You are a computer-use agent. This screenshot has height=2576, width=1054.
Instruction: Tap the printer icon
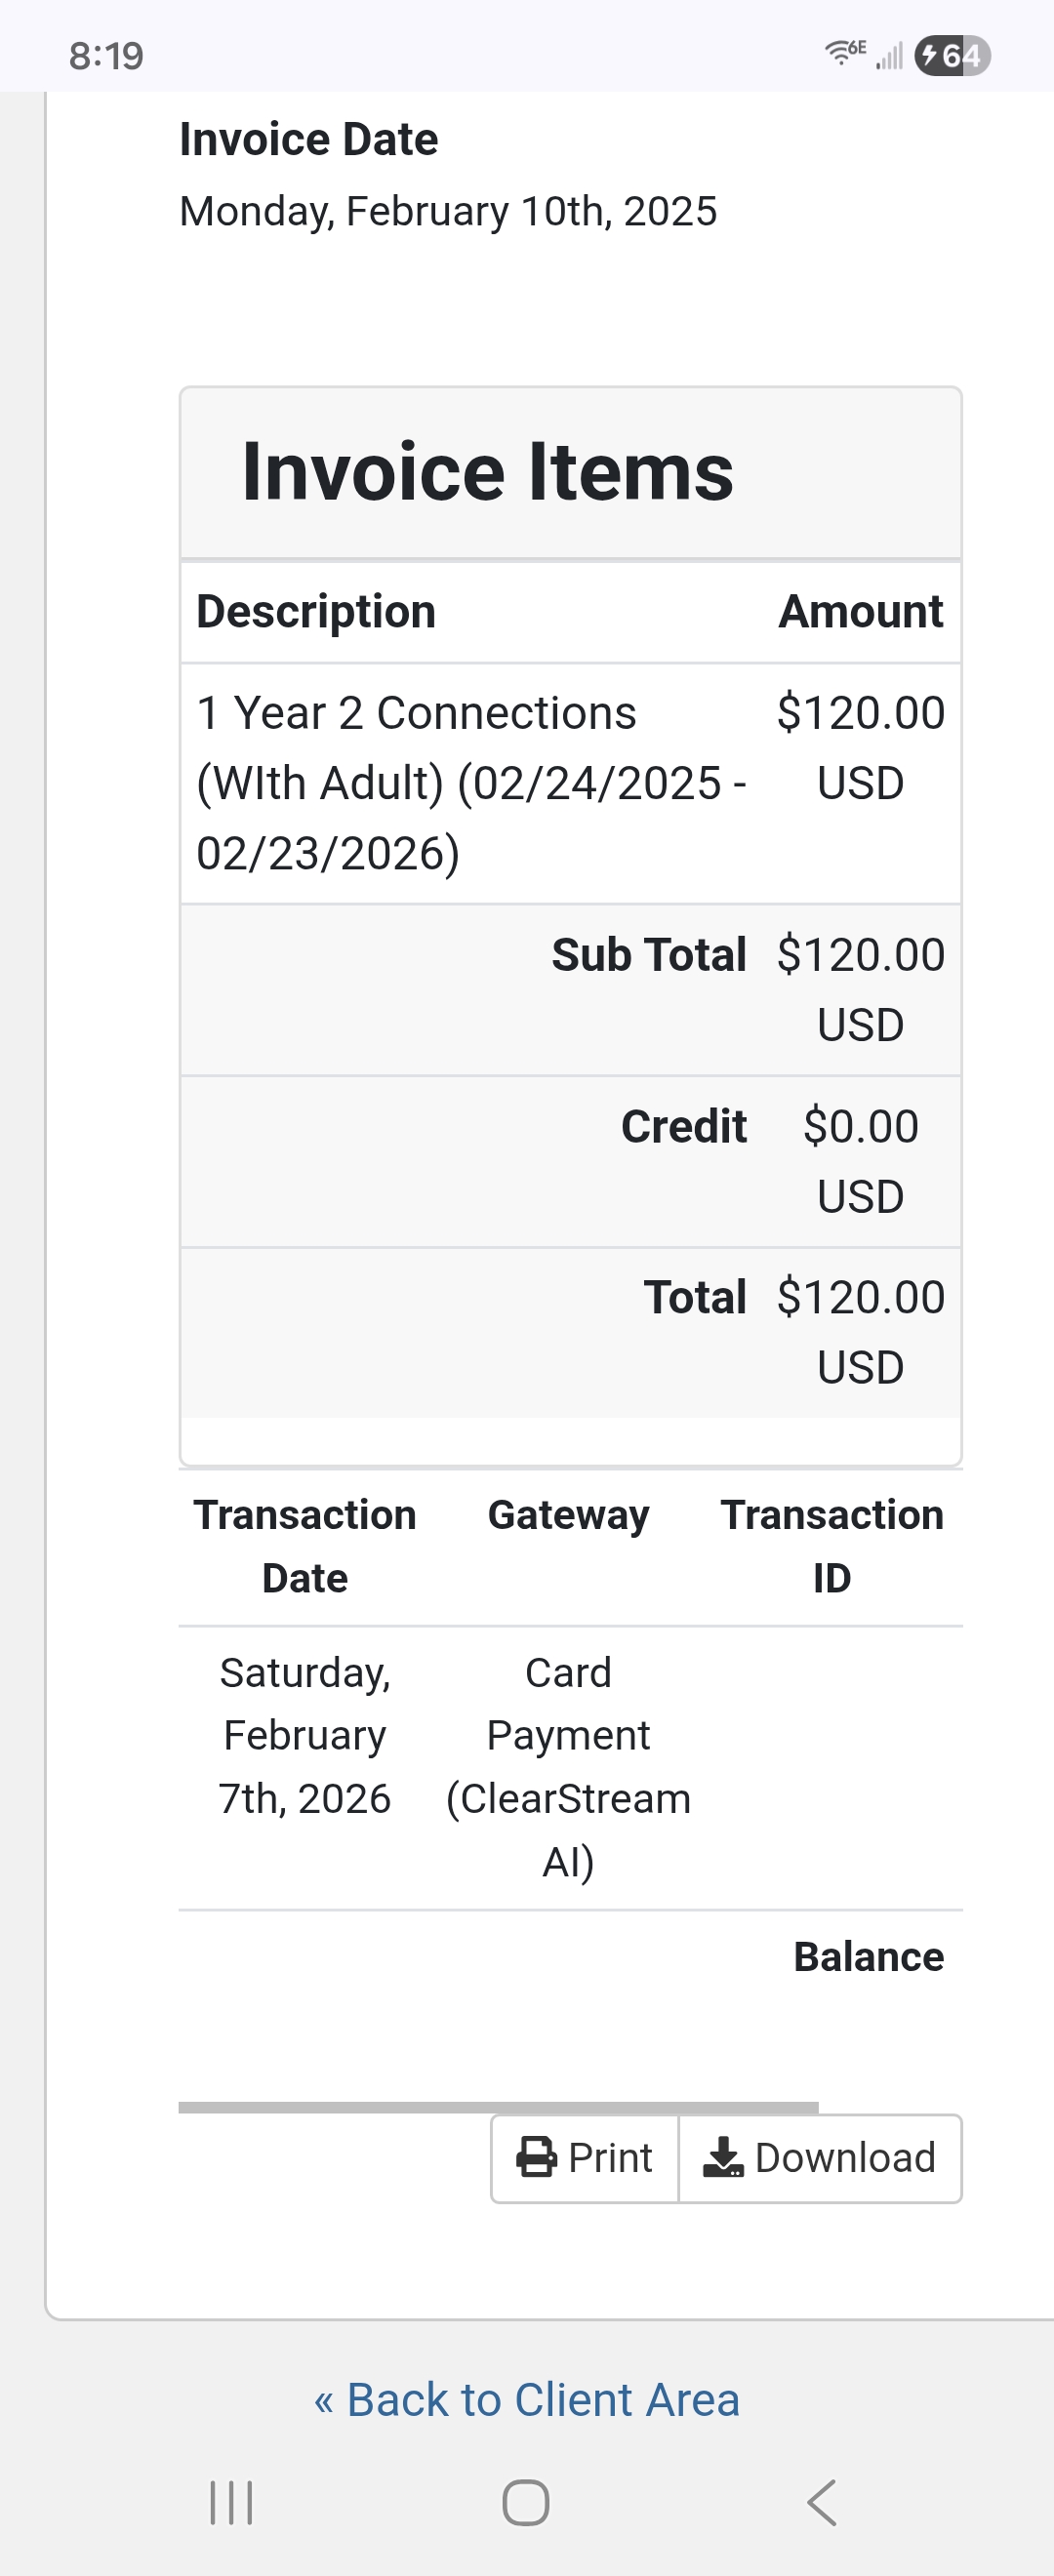pyautogui.click(x=536, y=2157)
